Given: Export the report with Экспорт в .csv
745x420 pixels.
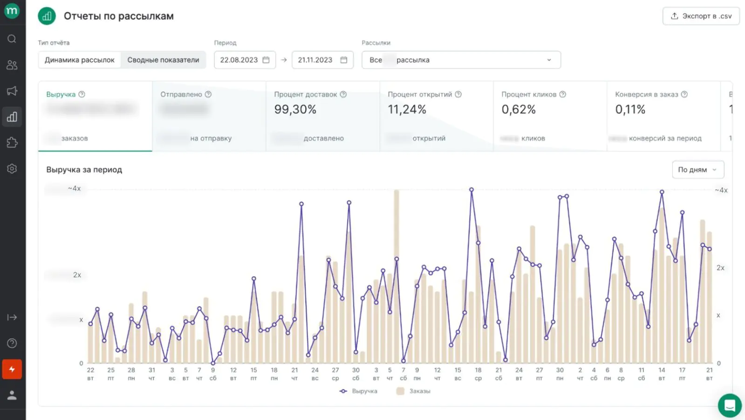Looking at the screenshot, I should pos(701,16).
